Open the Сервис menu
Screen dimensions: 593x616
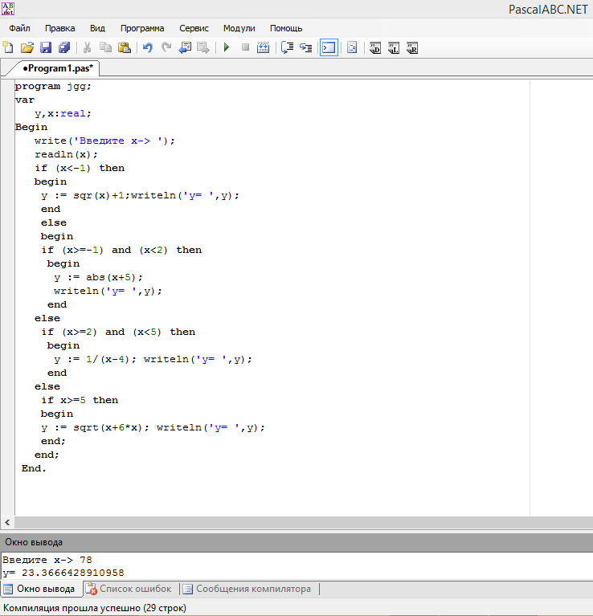pyautogui.click(x=194, y=27)
